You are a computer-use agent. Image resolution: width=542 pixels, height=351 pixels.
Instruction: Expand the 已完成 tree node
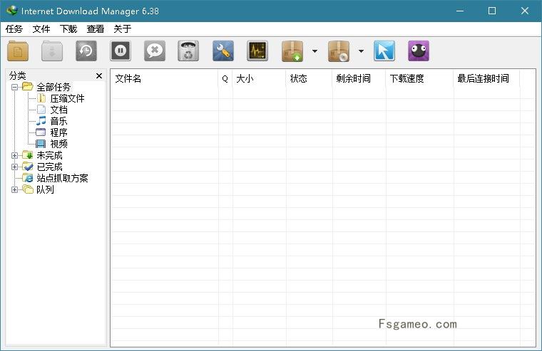[x=14, y=167]
